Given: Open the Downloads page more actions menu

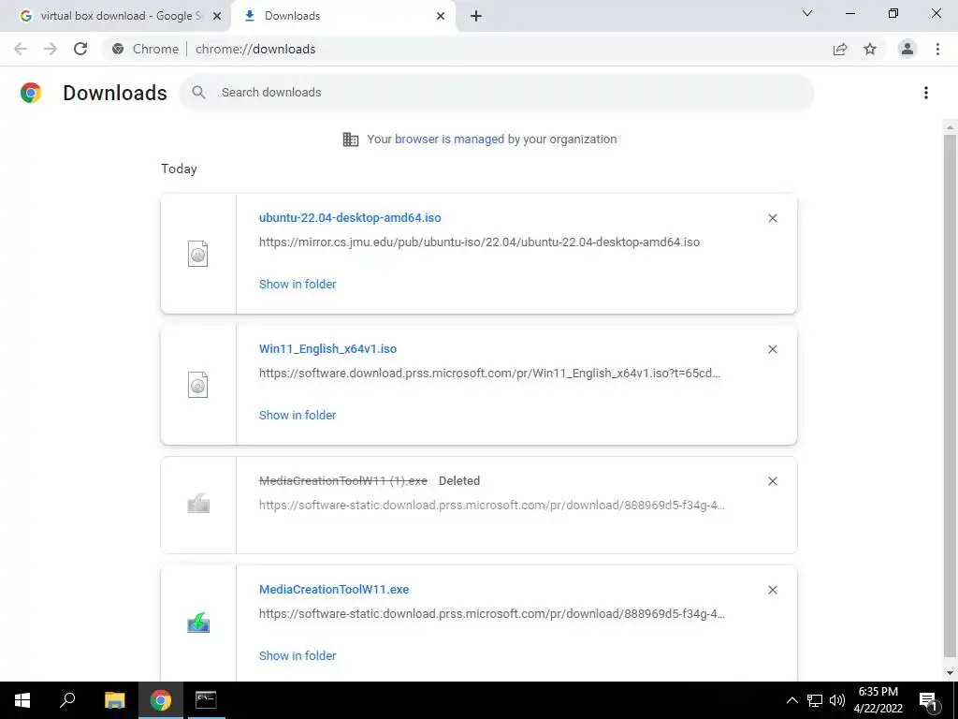Looking at the screenshot, I should (x=926, y=93).
